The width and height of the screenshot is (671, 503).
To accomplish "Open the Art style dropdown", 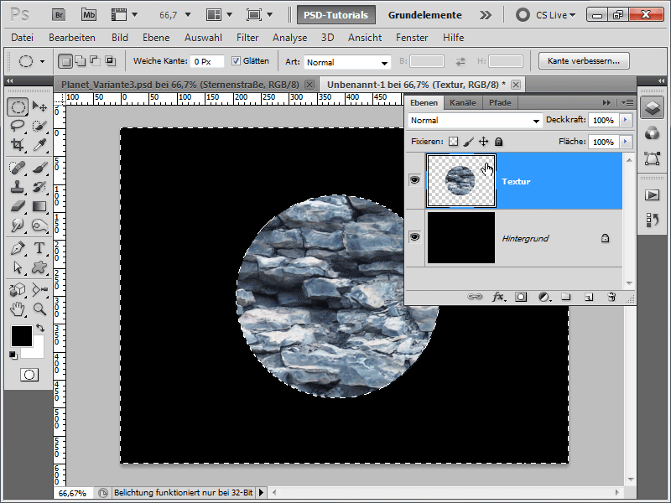I will (347, 62).
